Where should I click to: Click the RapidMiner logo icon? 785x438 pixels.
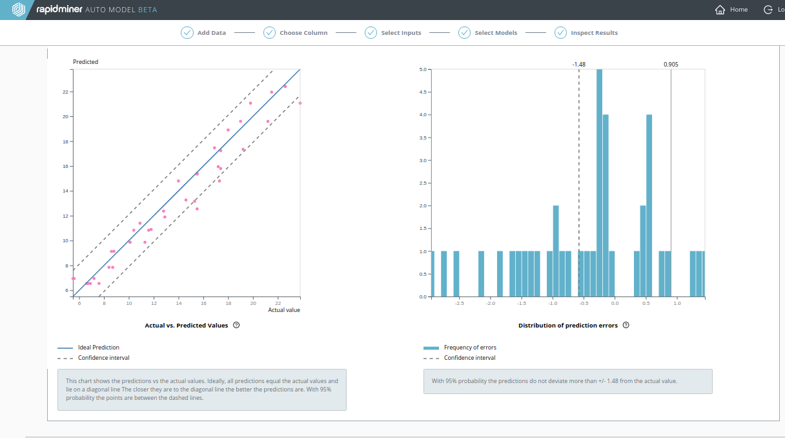click(x=19, y=10)
